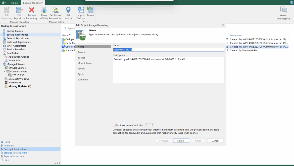The height and width of the screenshot is (166, 294).
Task: Click the VMware vSphere icon
Action: (6, 68)
